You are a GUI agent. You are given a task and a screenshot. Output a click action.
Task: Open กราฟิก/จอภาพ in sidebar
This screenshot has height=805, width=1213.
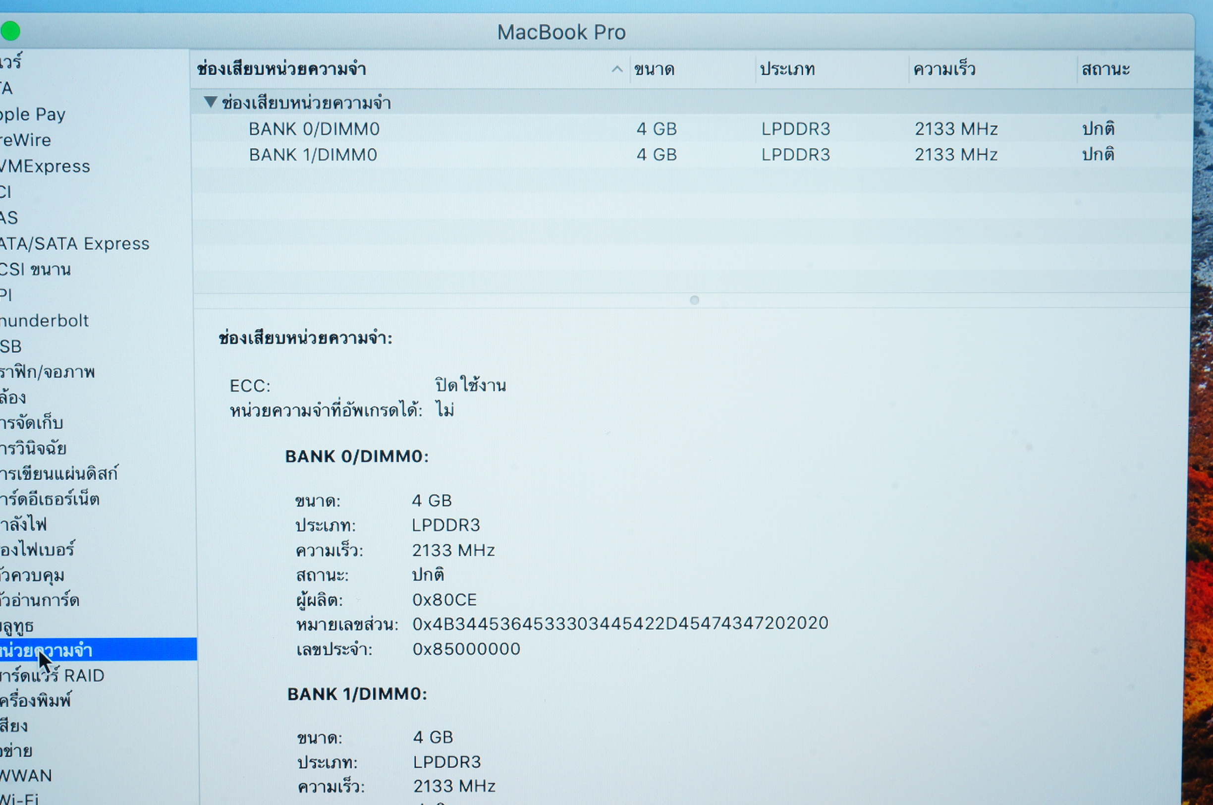pyautogui.click(x=47, y=372)
